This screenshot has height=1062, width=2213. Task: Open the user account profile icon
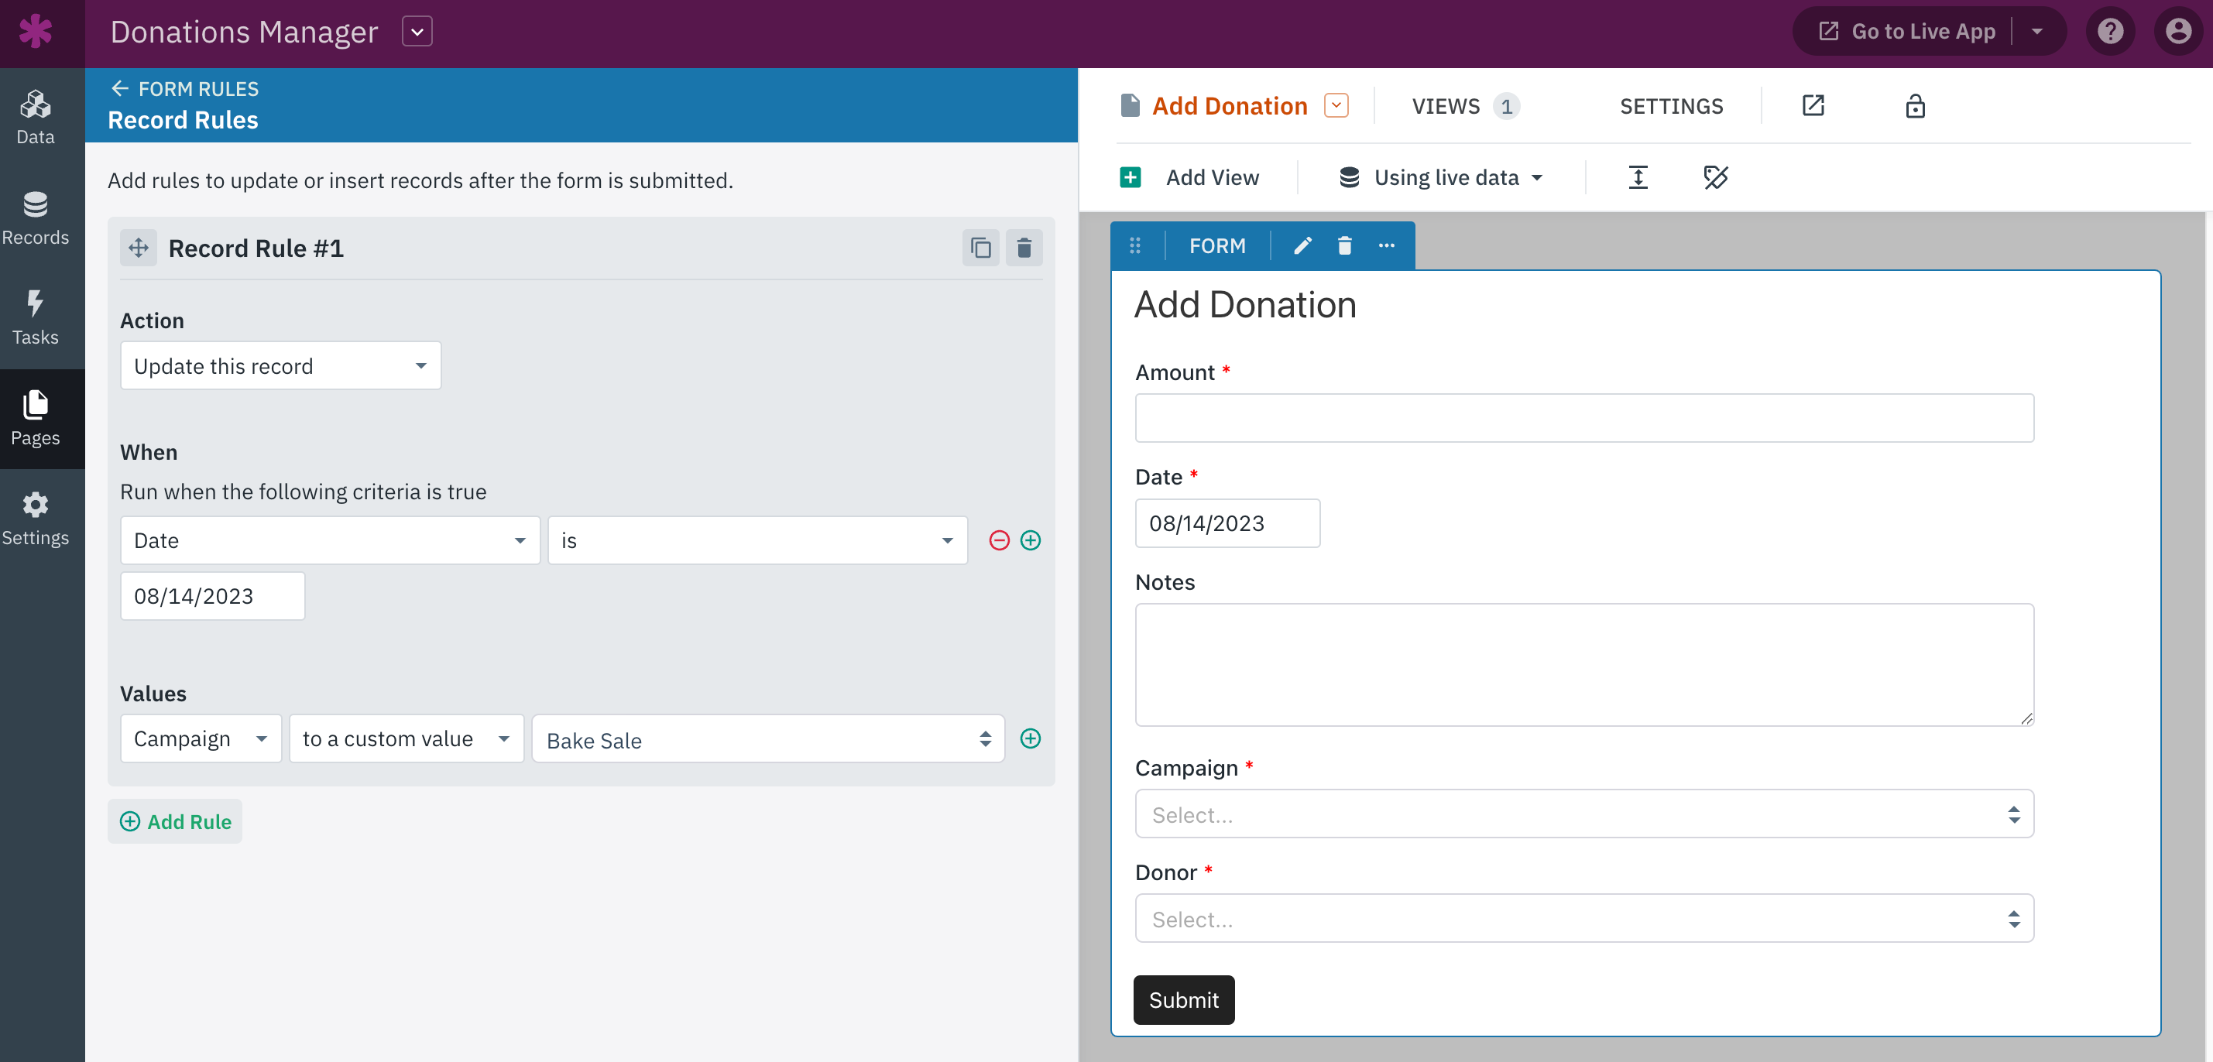pos(2178,32)
